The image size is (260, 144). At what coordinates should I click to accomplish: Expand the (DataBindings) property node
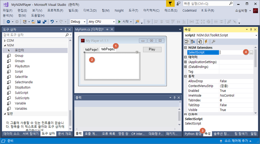pyautogui.click(x=186, y=67)
